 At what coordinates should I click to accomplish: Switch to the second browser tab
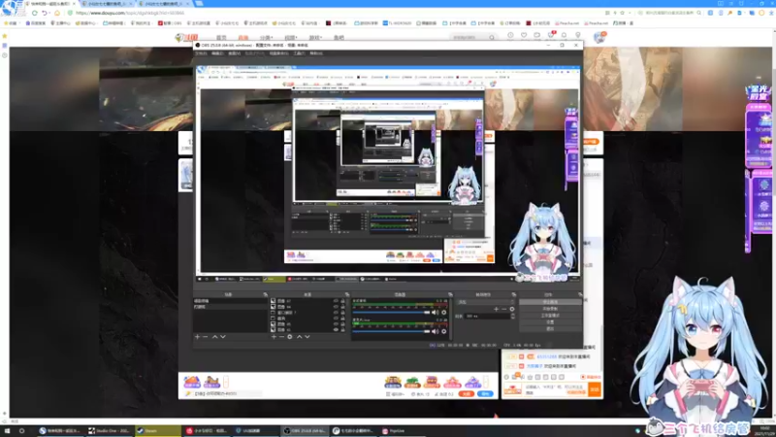tap(106, 4)
